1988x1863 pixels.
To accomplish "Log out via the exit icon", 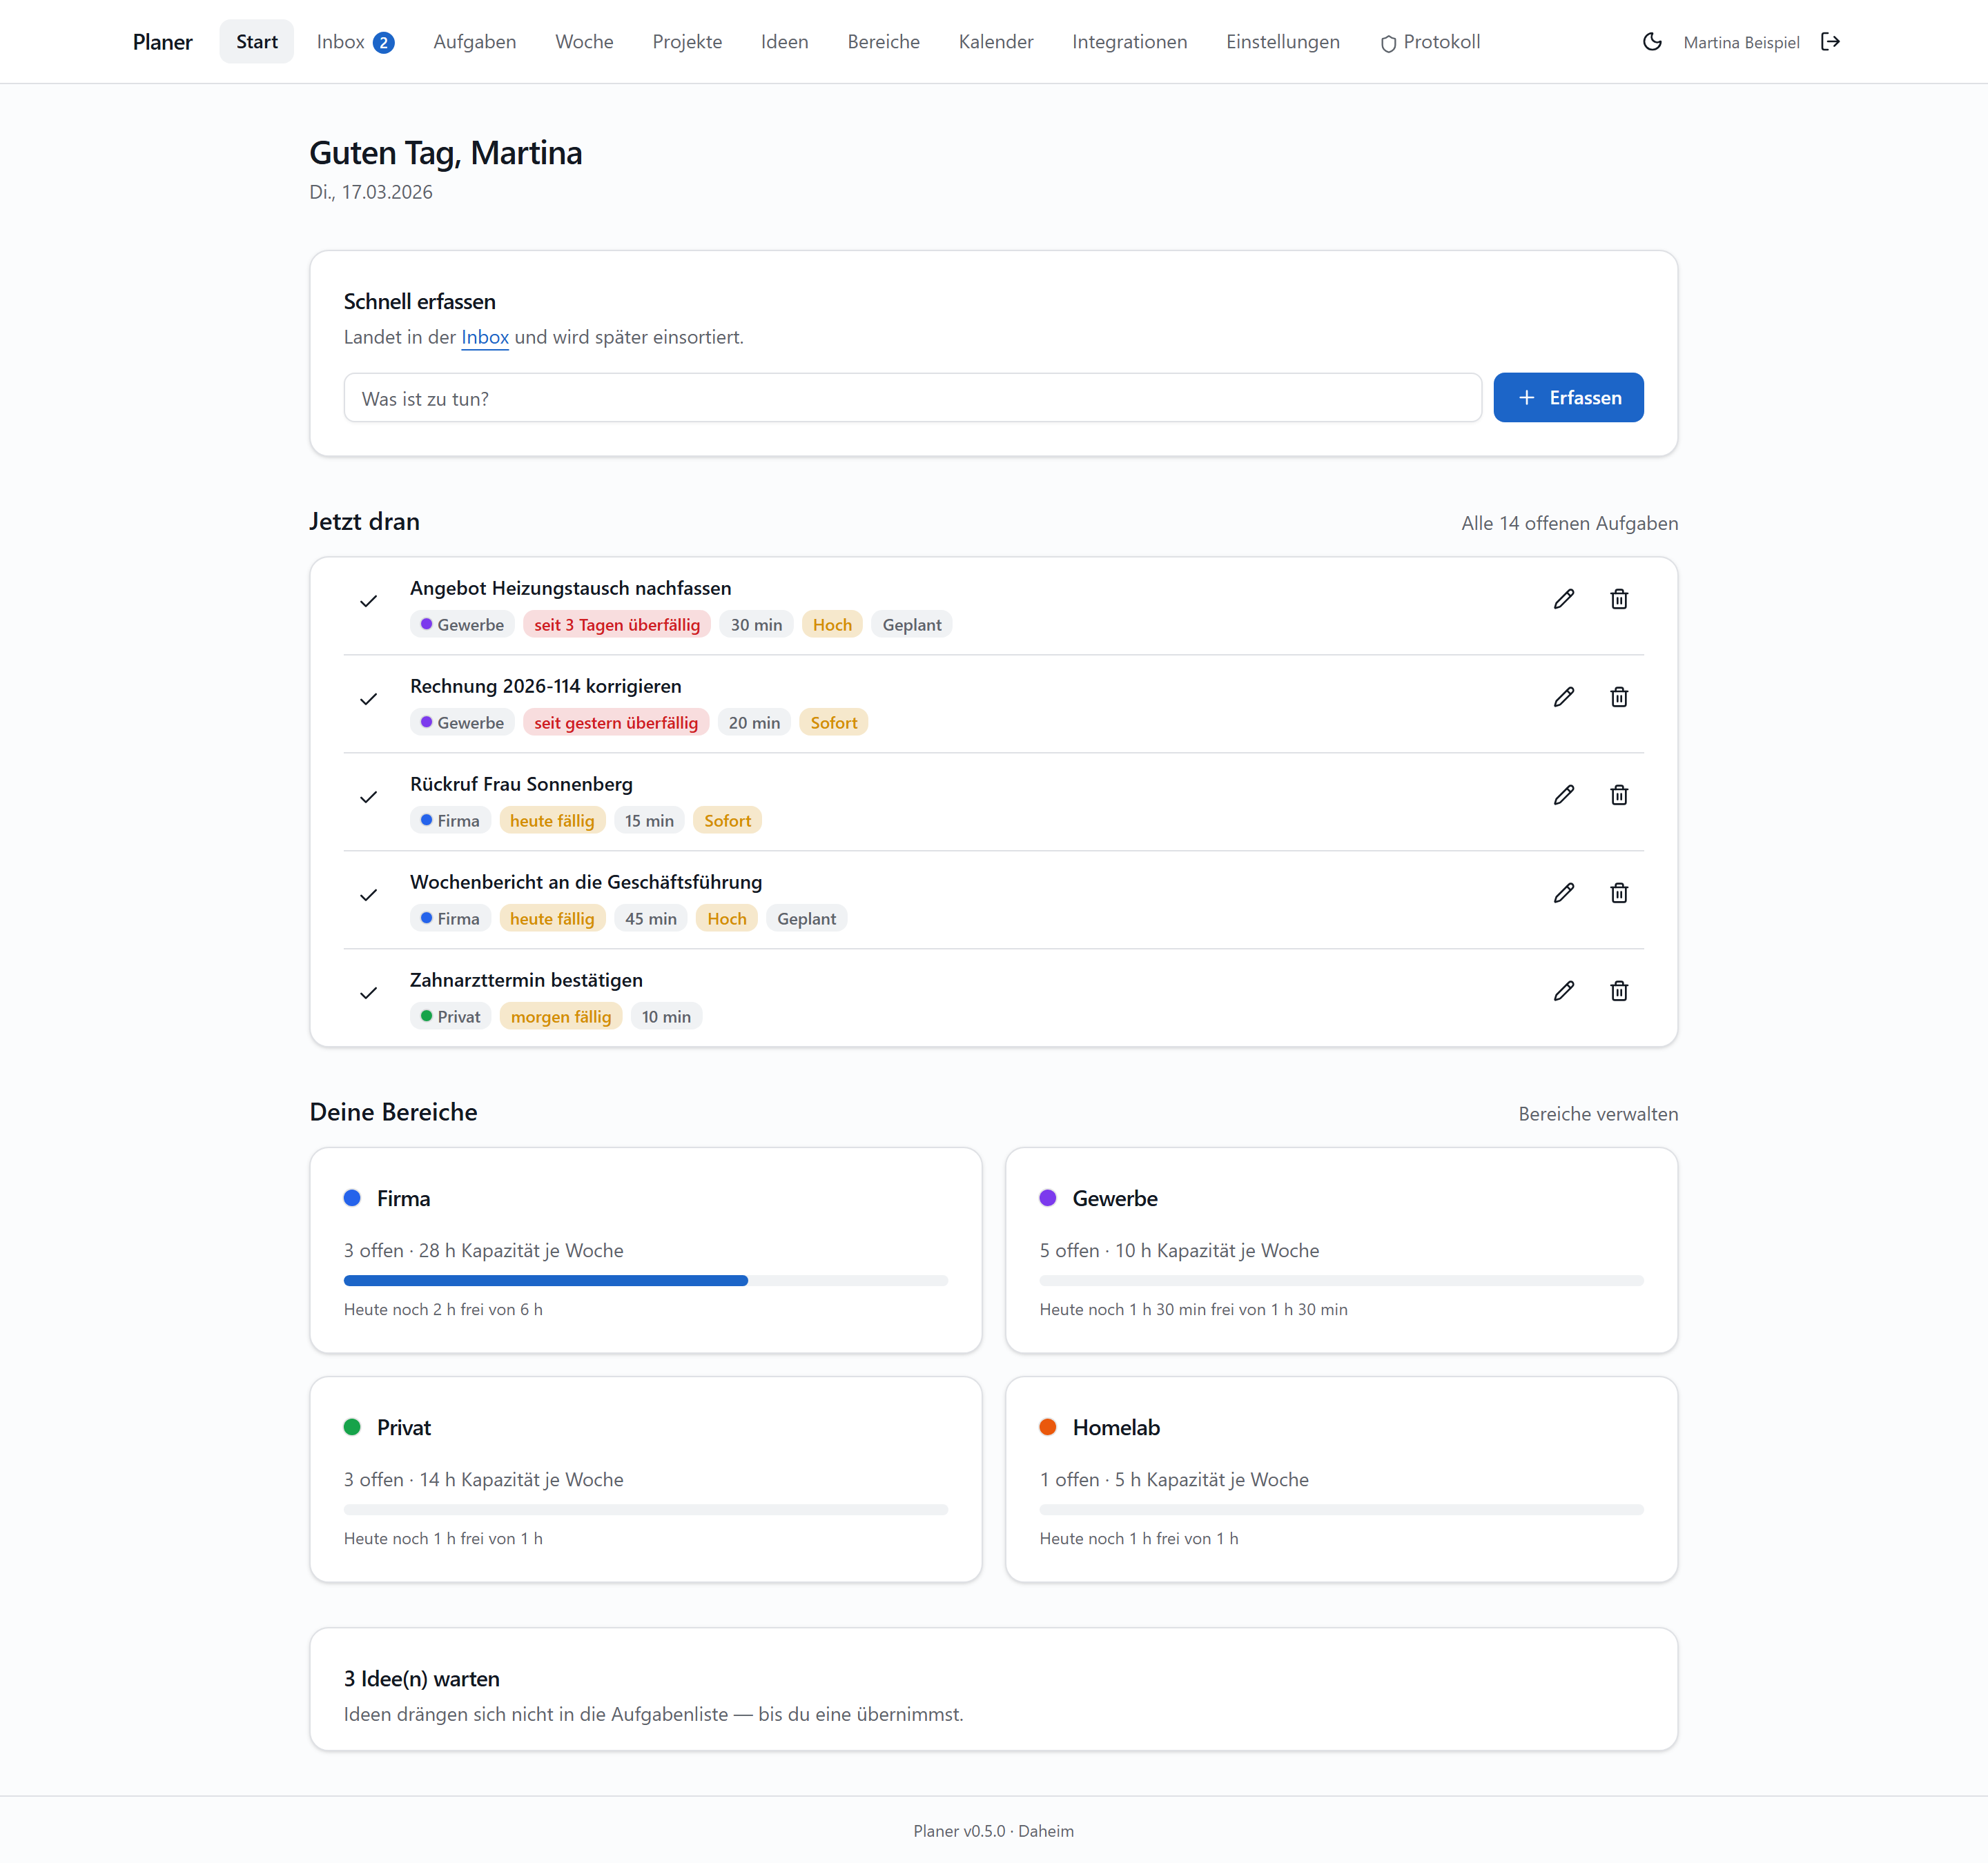I will click(x=1830, y=42).
